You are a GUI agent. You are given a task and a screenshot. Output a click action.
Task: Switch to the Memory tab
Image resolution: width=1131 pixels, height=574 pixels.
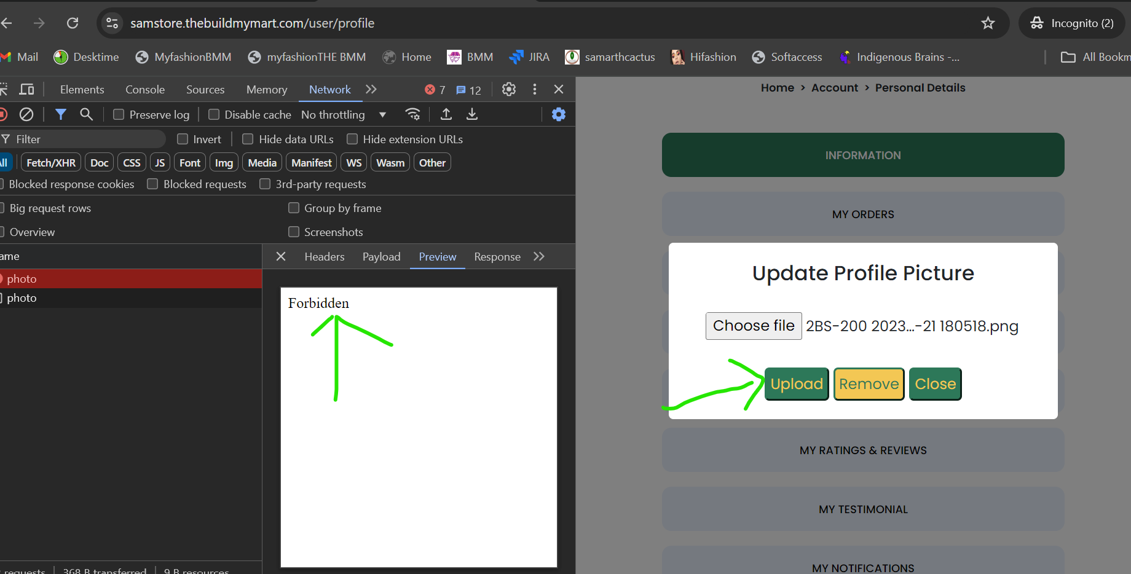point(267,90)
